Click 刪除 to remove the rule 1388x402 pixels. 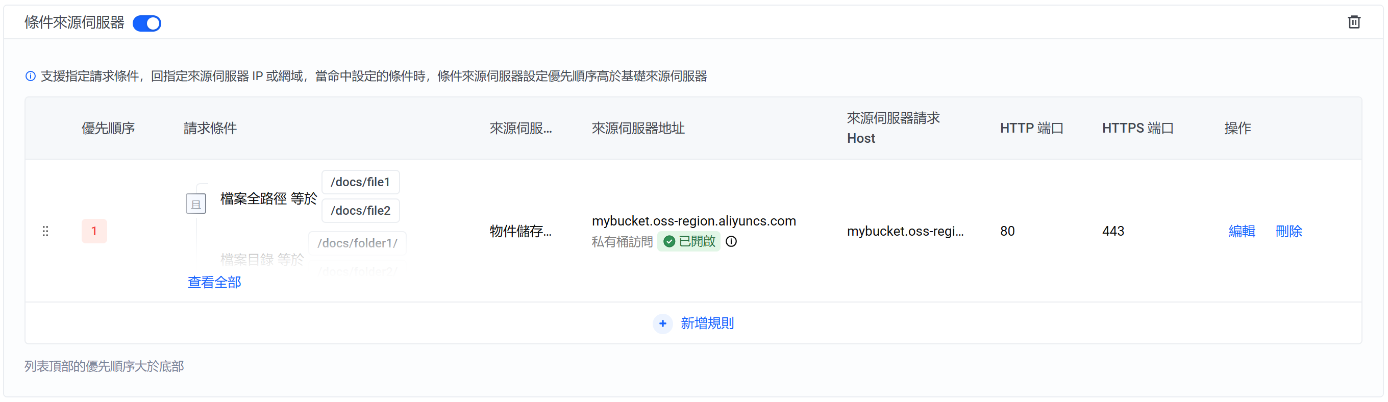pyautogui.click(x=1288, y=231)
